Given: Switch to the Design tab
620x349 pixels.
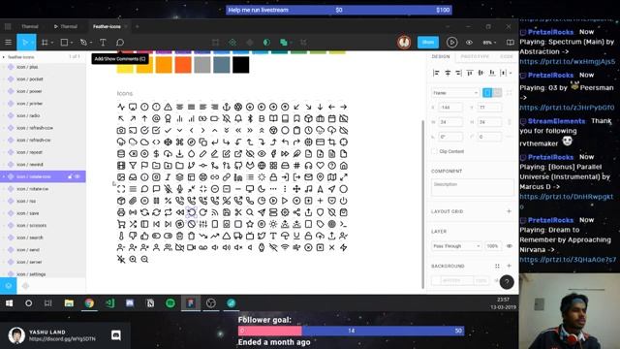Looking at the screenshot, I should (441, 56).
